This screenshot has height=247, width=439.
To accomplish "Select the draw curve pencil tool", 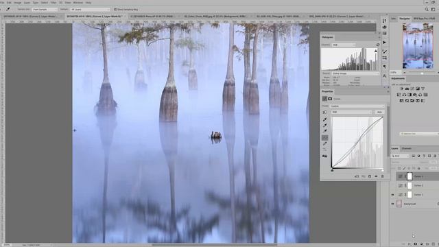I will [324, 143].
